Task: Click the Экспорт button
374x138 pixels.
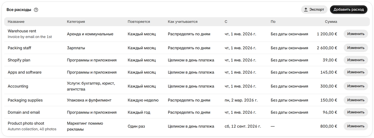Action: click(314, 9)
